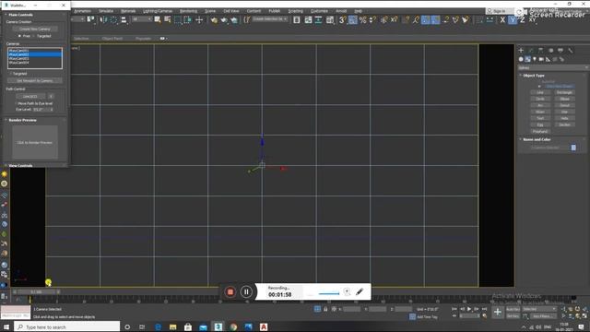
Task: Open the Display command panel tab
Action: [x=560, y=50]
